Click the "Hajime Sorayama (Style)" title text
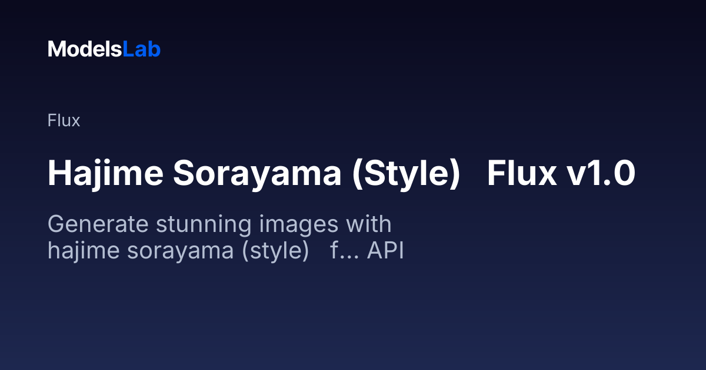The height and width of the screenshot is (370, 706). [x=254, y=174]
